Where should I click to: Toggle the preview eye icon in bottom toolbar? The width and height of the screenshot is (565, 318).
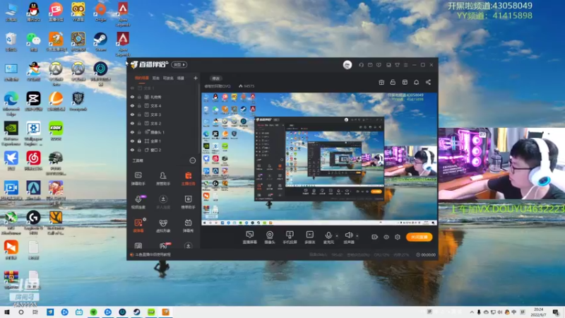point(386,237)
